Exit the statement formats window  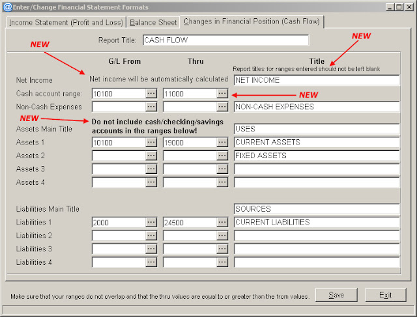[386, 295]
